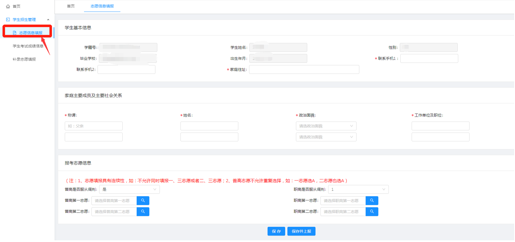This screenshot has height=242, width=515.
Task: Select the 志愿信息填报 tab
Action: click(102, 6)
